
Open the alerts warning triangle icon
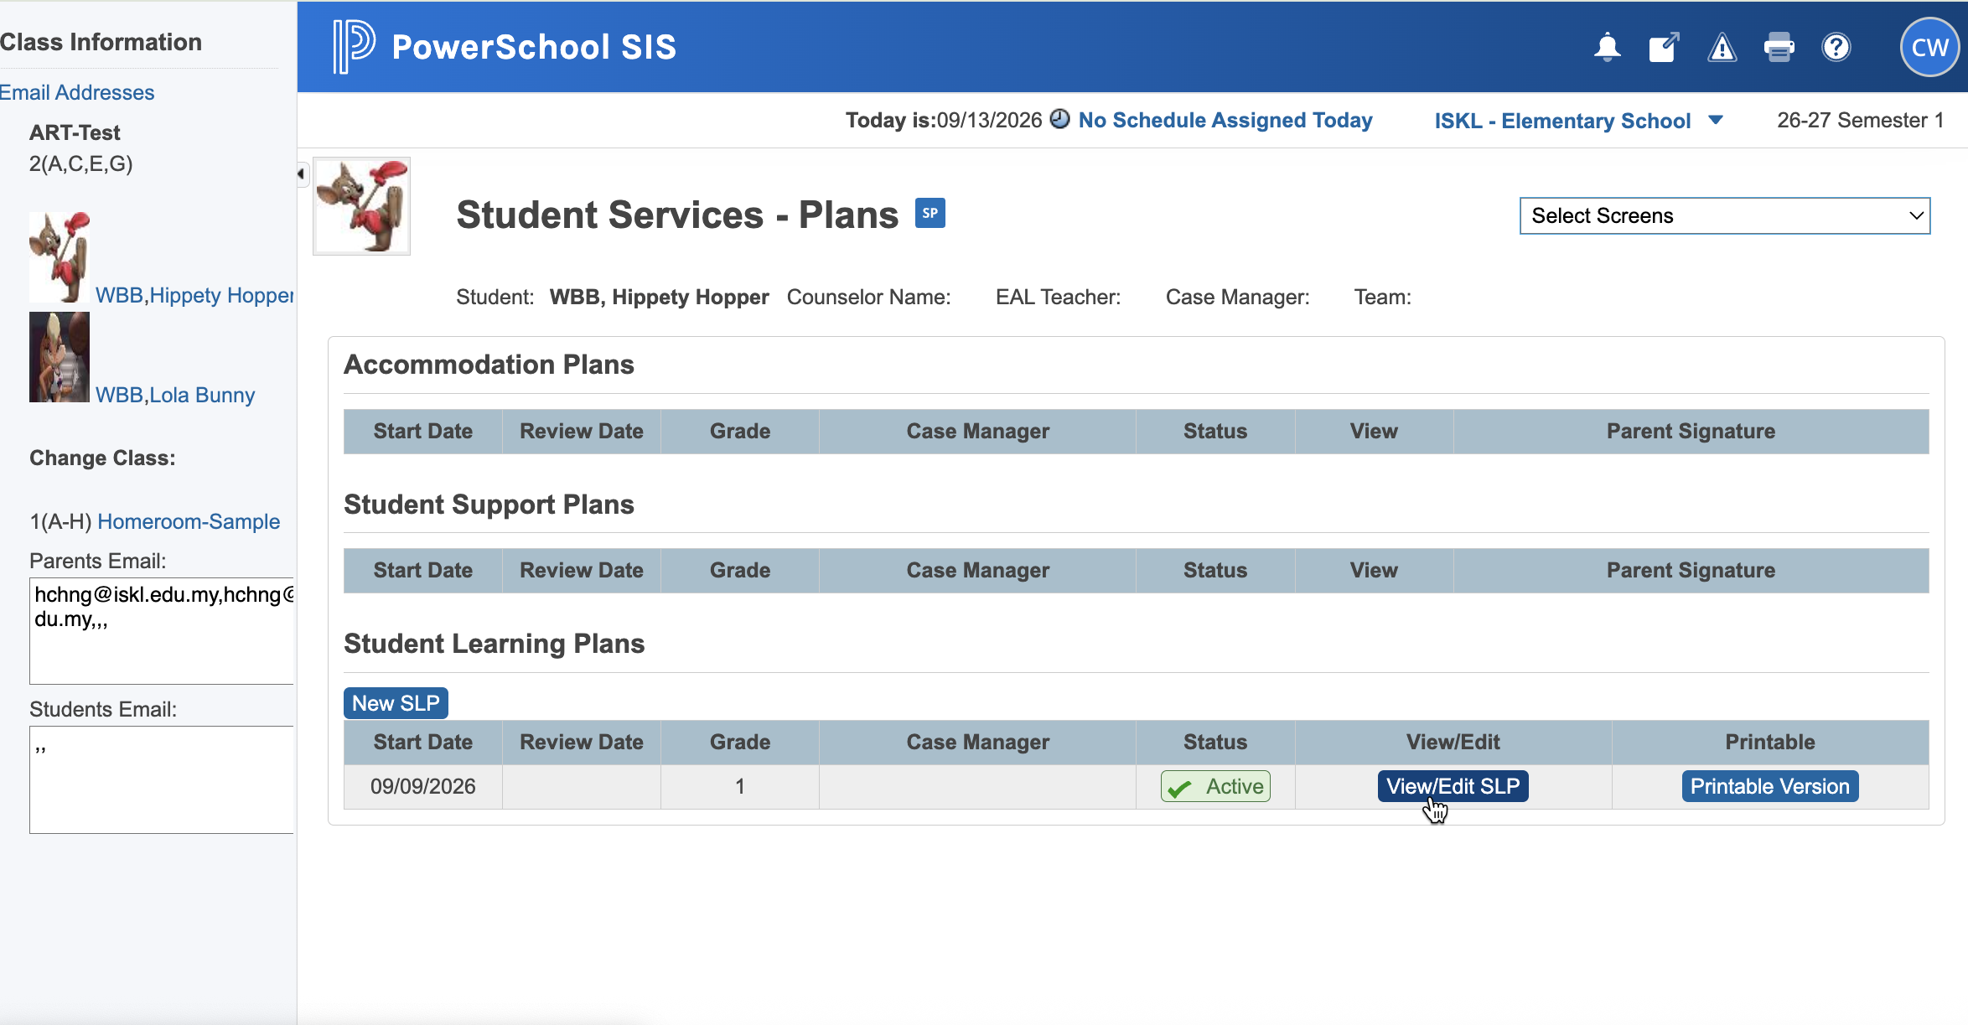pyautogui.click(x=1722, y=48)
